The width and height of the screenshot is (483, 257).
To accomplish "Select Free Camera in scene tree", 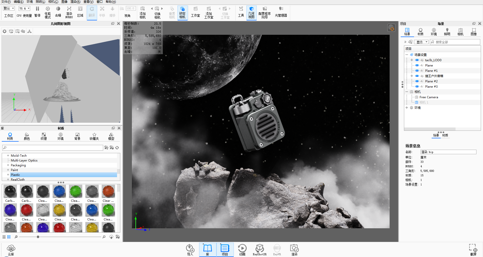I will (x=429, y=97).
